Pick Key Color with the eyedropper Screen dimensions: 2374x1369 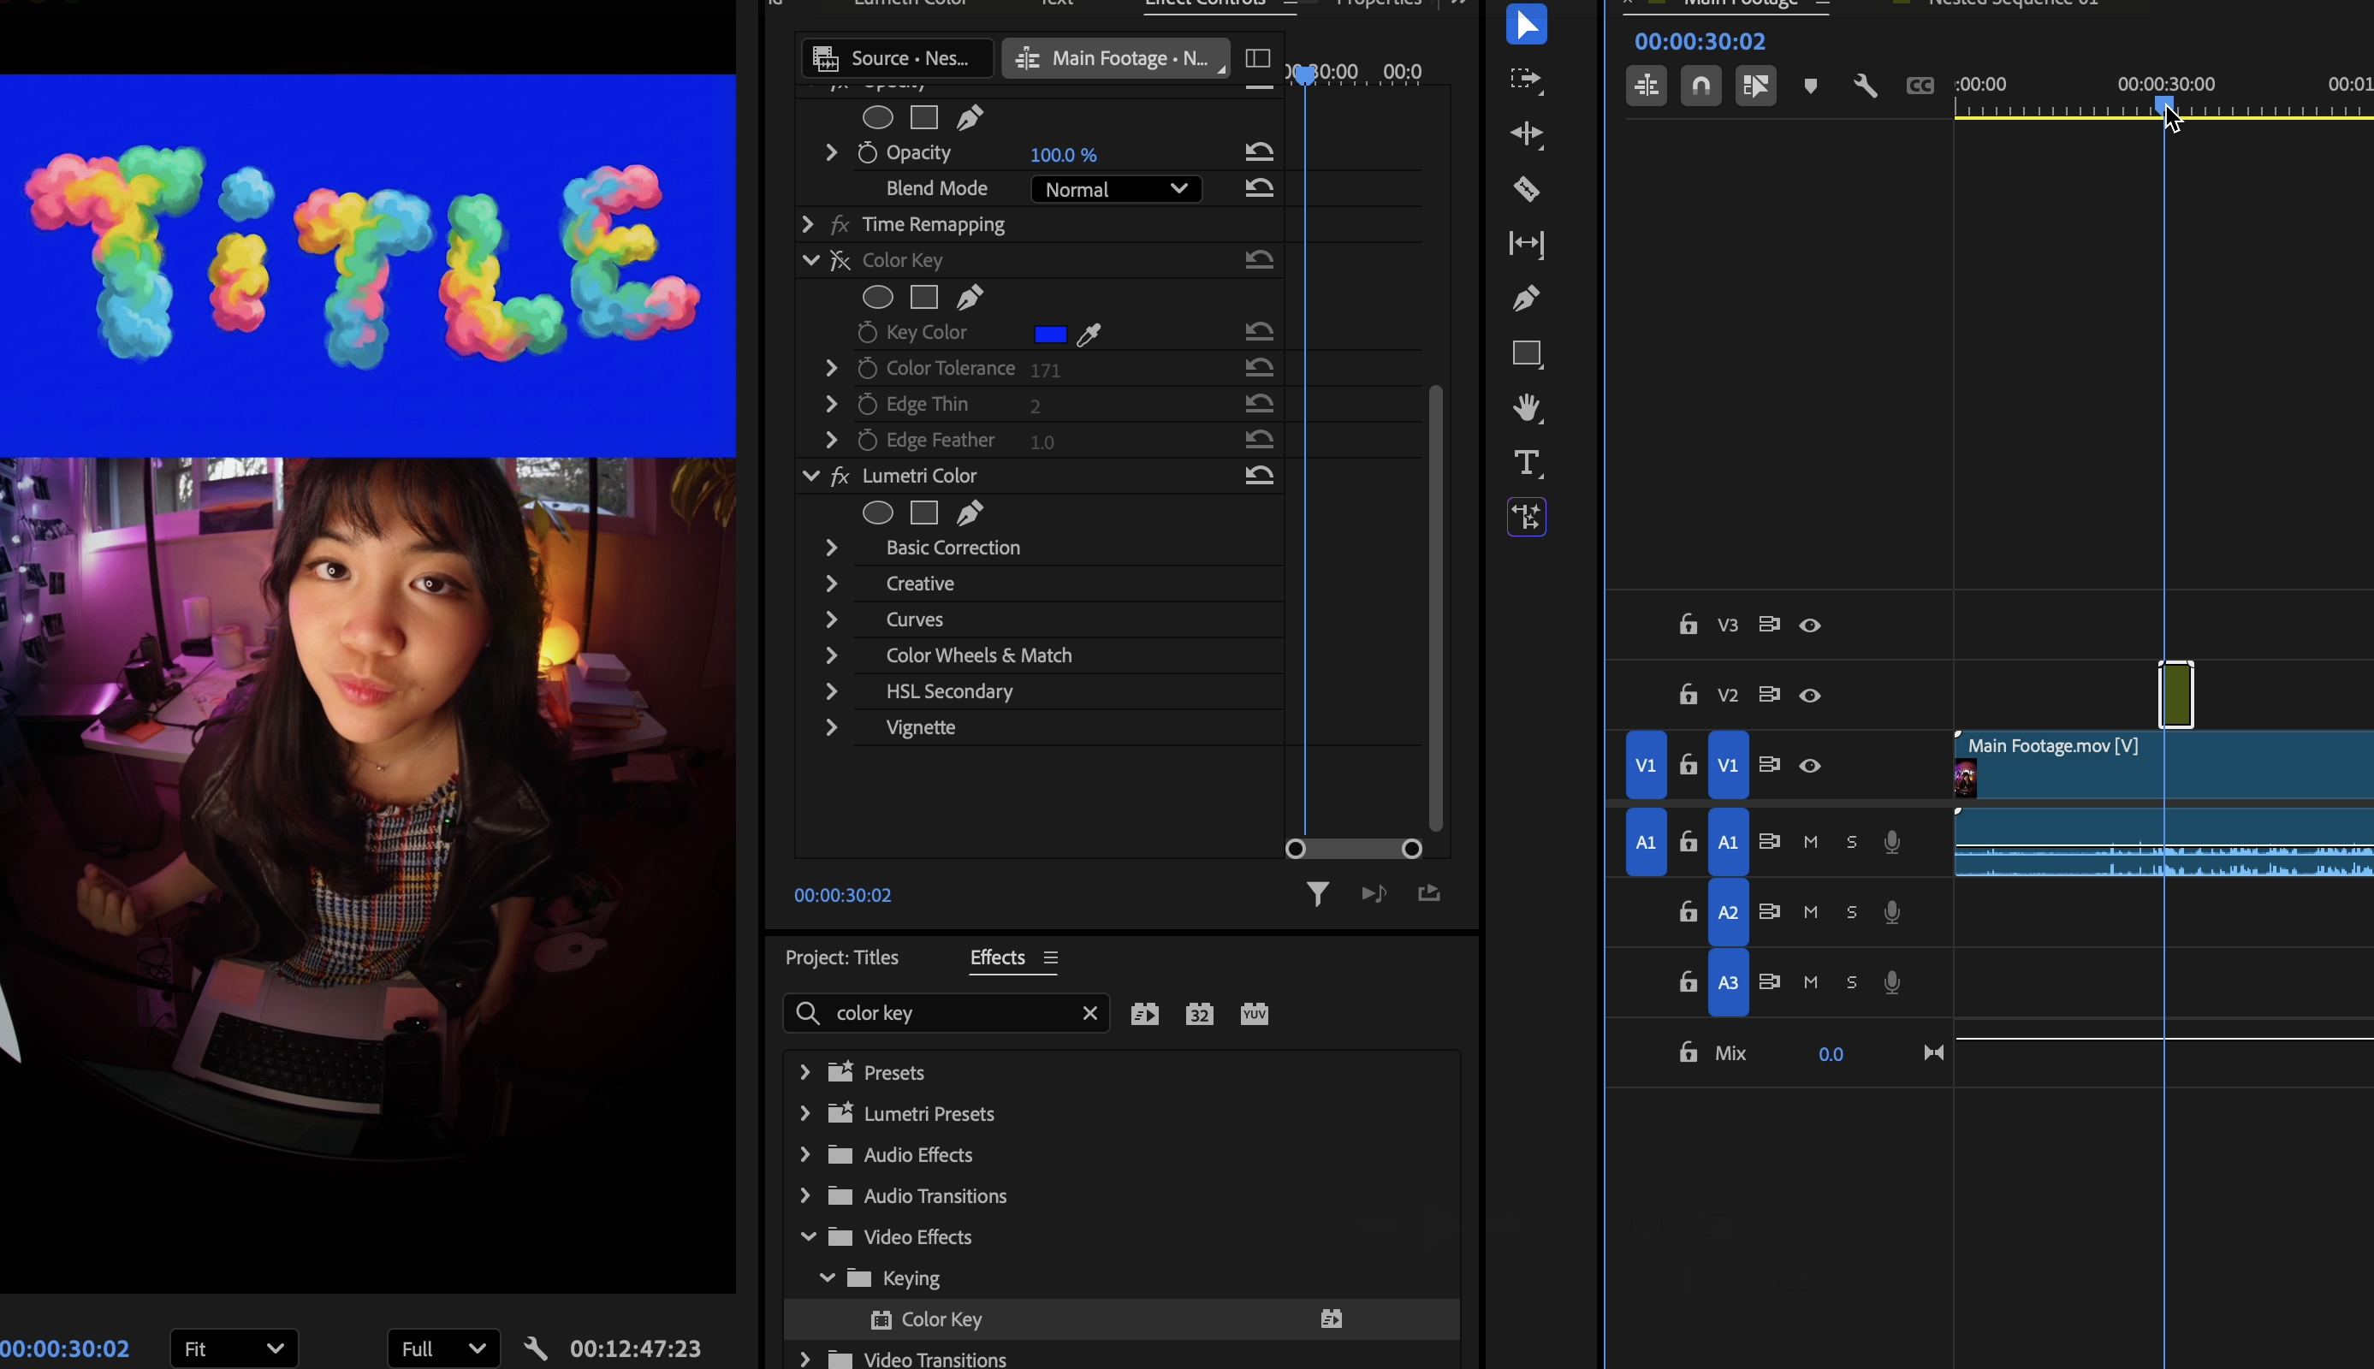coord(1086,334)
